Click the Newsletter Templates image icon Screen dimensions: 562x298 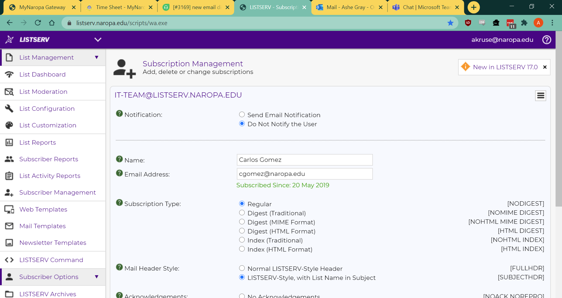[x=9, y=243]
